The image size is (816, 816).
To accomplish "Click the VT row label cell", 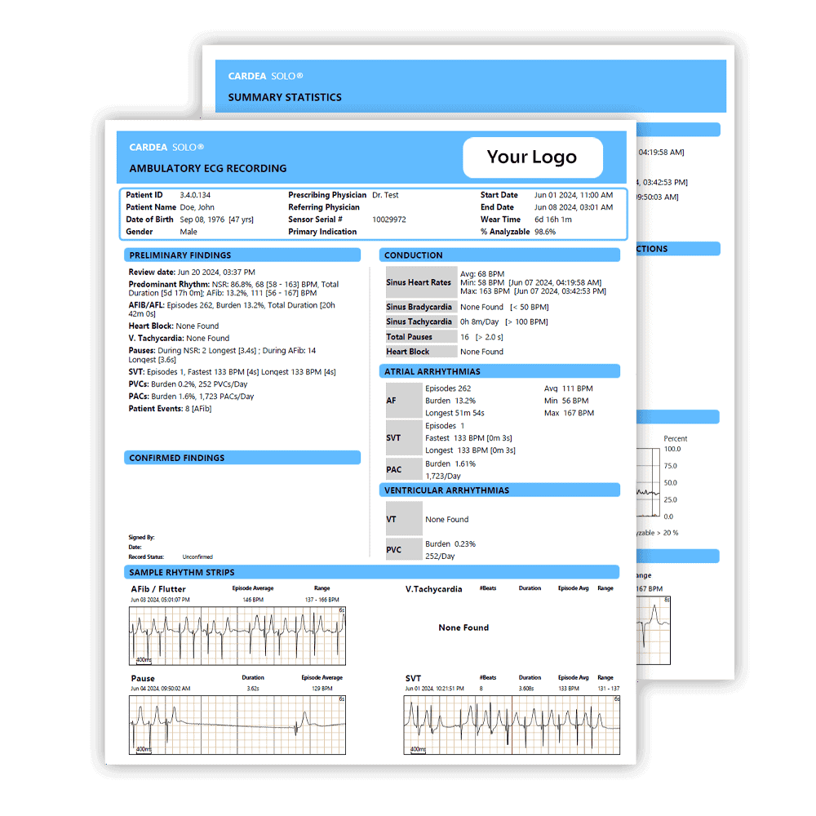I will (404, 519).
